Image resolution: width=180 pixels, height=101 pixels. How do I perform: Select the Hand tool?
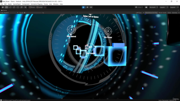click(x=3, y=7)
